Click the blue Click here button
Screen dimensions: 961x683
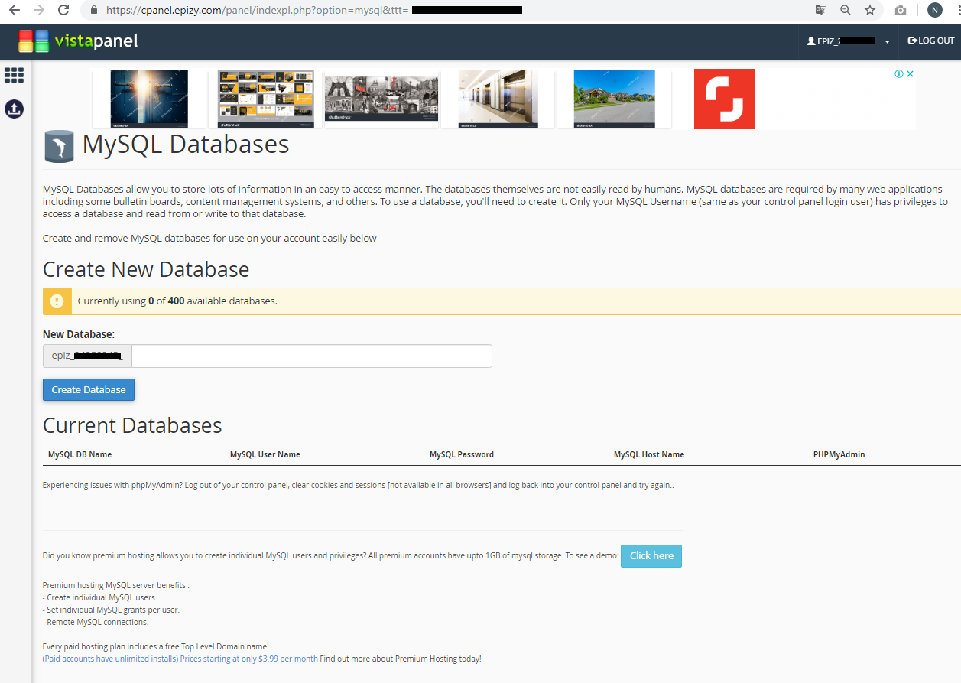(x=651, y=556)
